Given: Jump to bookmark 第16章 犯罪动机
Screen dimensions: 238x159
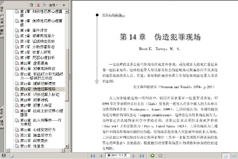Looking at the screenshot, I should point(34,100).
